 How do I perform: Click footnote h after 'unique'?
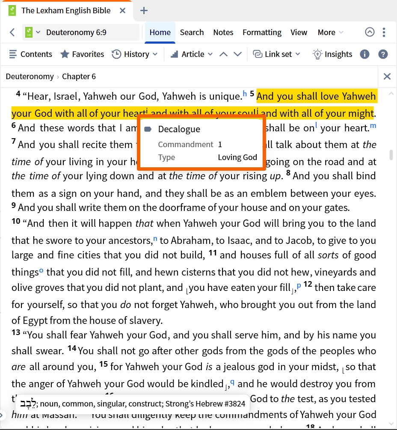[x=245, y=94]
